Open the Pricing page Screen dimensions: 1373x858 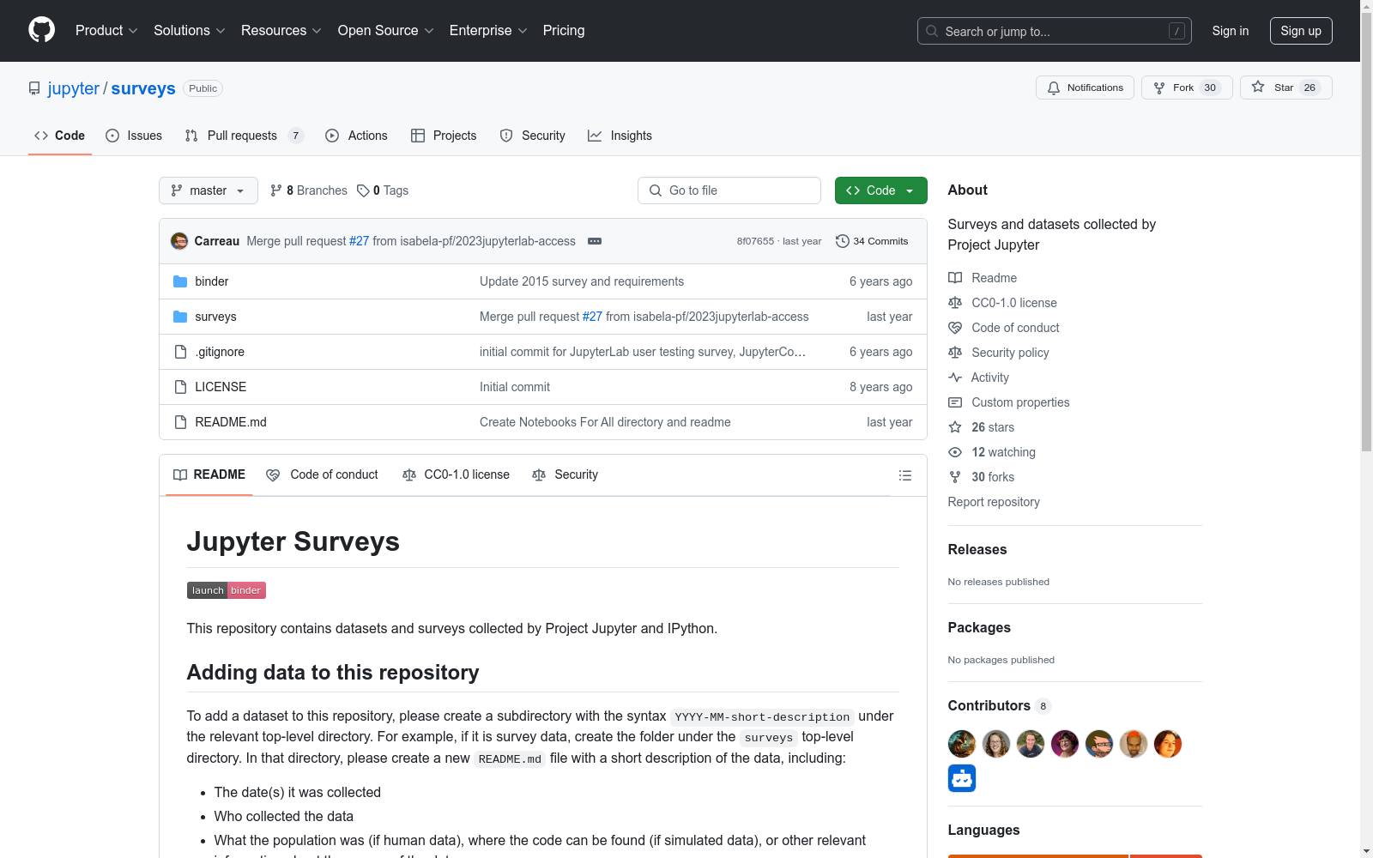(564, 30)
